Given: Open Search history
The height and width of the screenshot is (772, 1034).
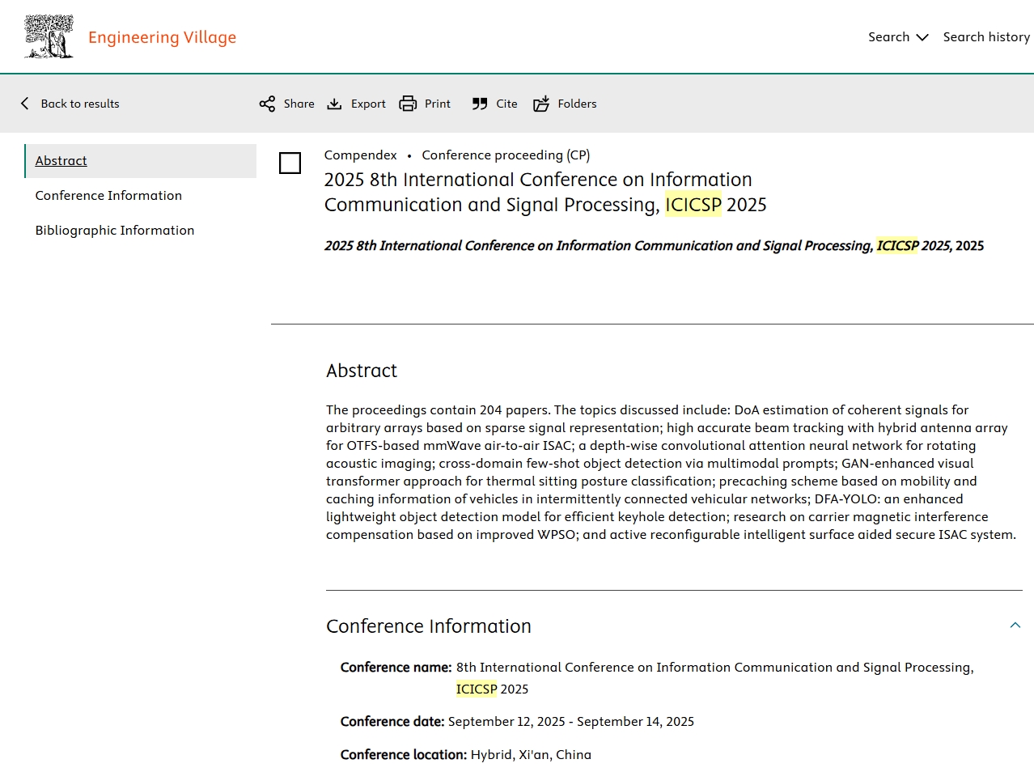Looking at the screenshot, I should pyautogui.click(x=986, y=37).
